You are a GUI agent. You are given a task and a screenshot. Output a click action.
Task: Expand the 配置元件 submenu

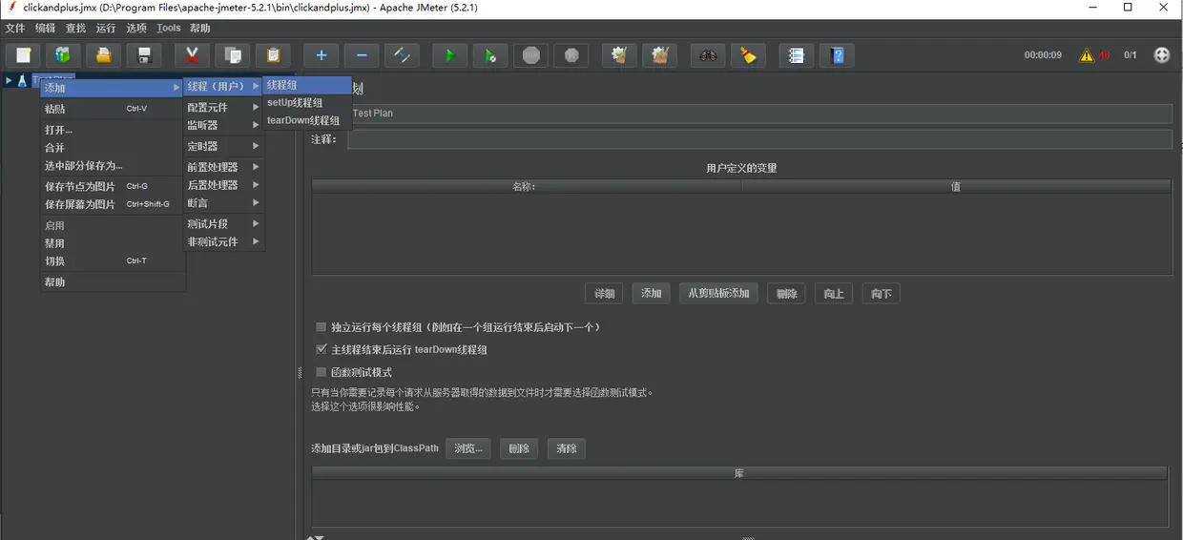click(223, 107)
